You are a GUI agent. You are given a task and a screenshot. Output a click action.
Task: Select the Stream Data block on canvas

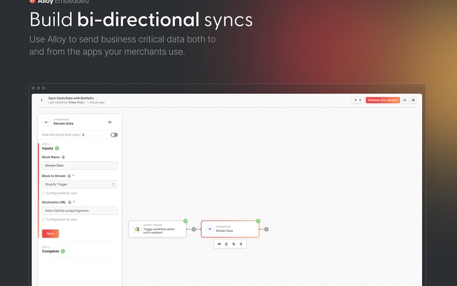(x=230, y=229)
